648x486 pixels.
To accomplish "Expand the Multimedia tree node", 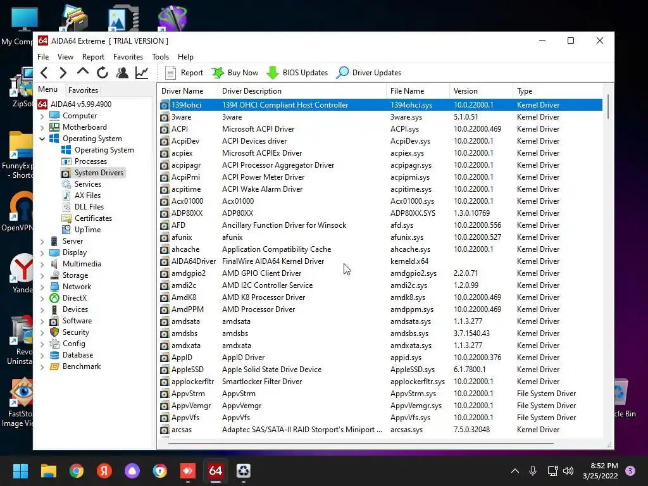I will 42,265.
